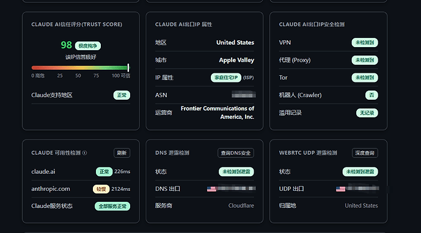The width and height of the screenshot is (421, 233).
Task: Click the trust score gradient bar
Action: click(x=80, y=68)
